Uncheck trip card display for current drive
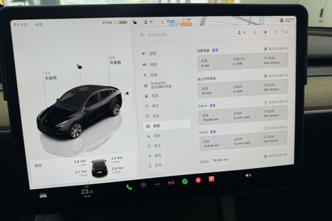The height and width of the screenshot is (221, 332). [266, 49]
